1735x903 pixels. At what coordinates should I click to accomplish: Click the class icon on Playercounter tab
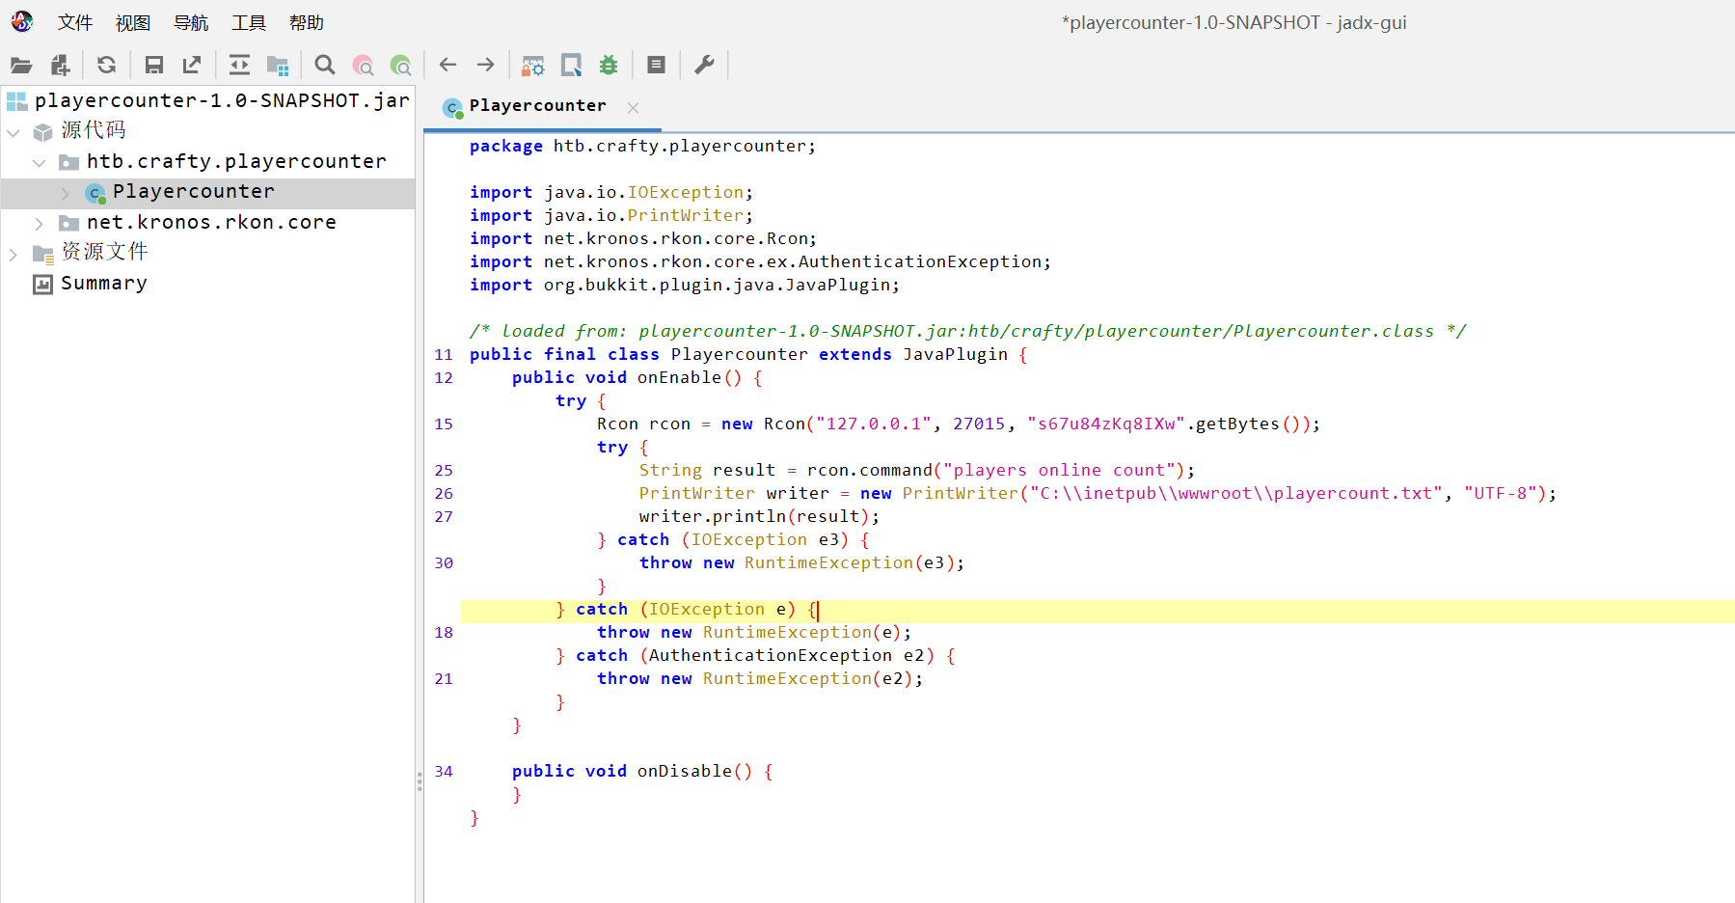pyautogui.click(x=453, y=108)
